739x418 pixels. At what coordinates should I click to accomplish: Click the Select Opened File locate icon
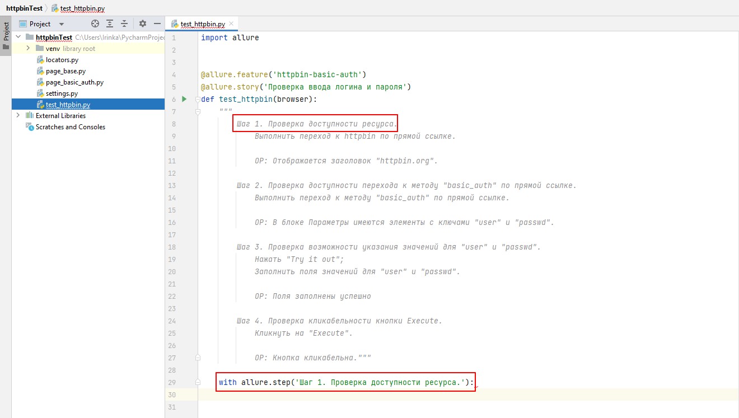(95, 24)
